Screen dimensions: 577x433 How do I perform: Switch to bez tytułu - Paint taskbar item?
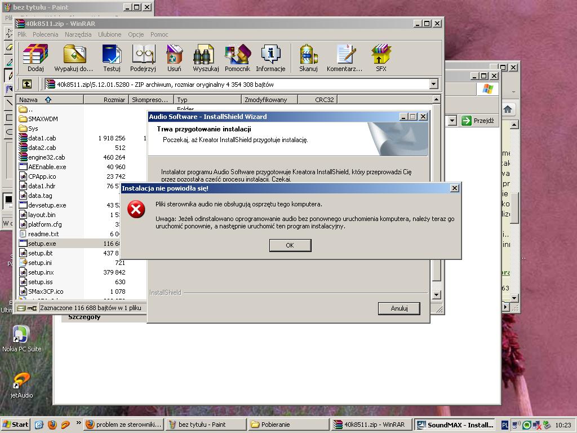pos(206,425)
